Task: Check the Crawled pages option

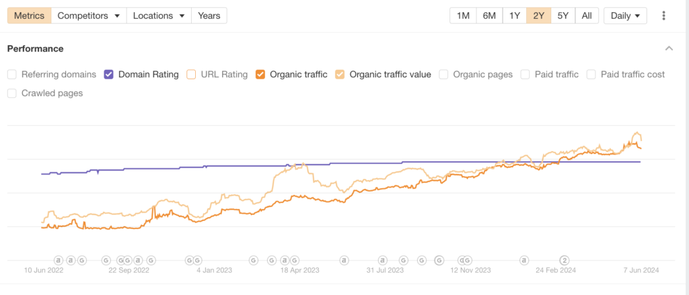Action: [x=12, y=93]
